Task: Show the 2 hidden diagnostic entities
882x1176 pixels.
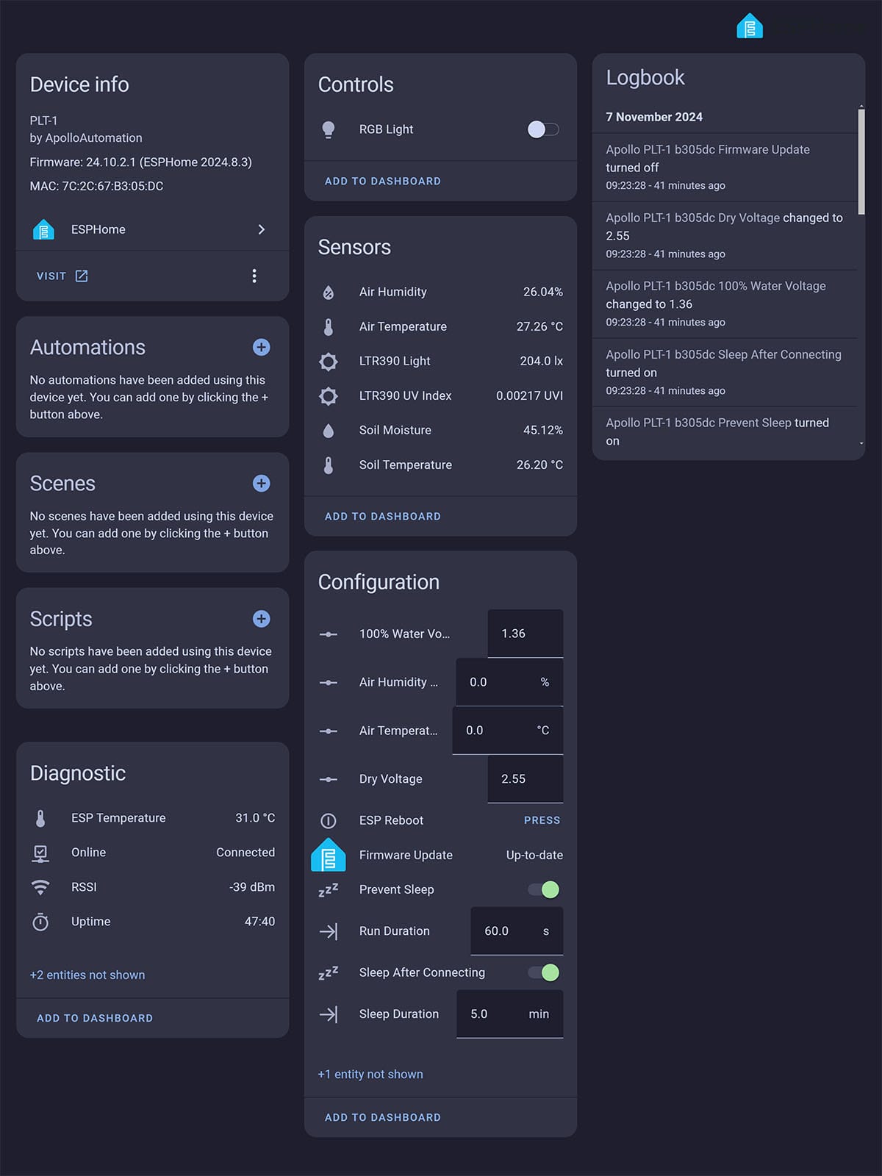Action: tap(87, 975)
